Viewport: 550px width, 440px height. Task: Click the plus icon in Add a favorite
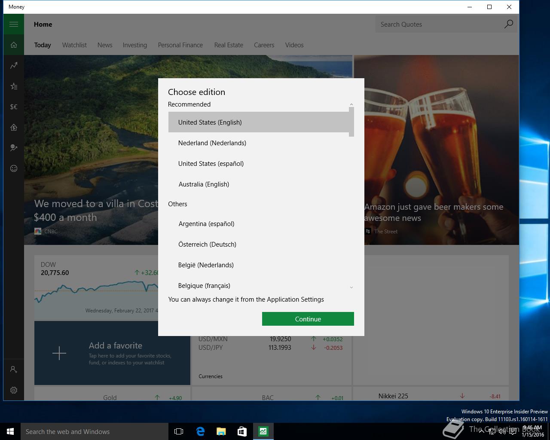pos(59,353)
